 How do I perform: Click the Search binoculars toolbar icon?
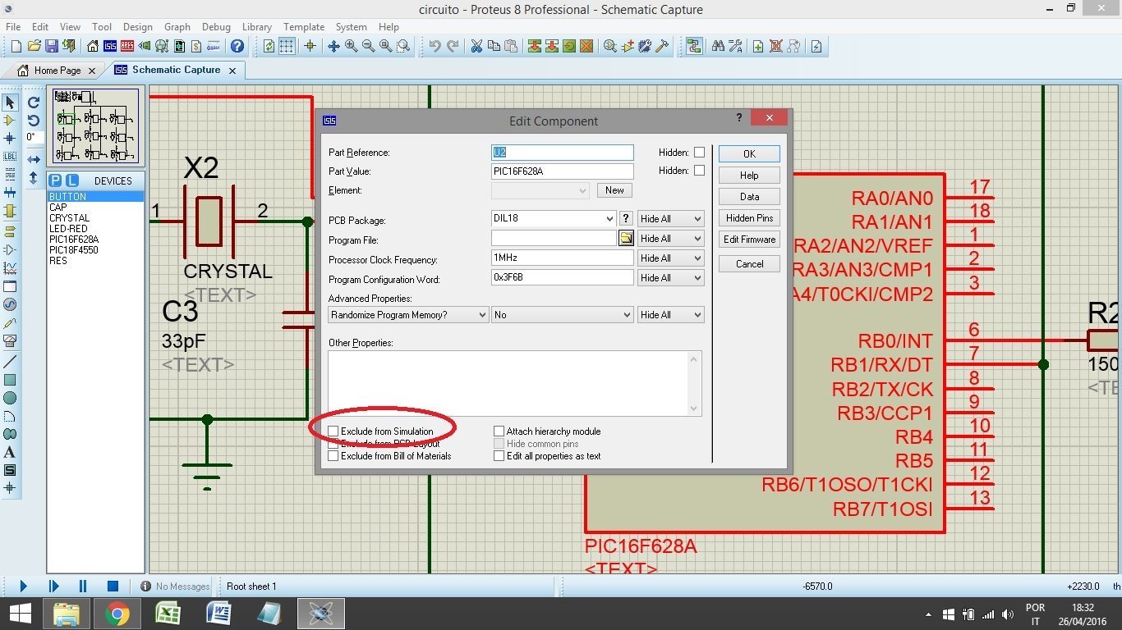tap(718, 46)
